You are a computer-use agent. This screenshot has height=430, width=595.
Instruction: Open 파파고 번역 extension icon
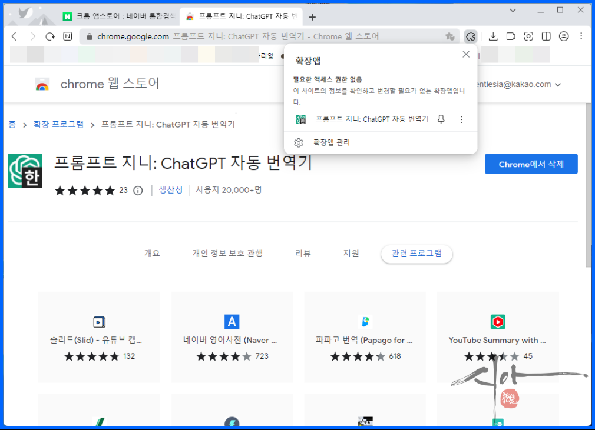point(365,322)
